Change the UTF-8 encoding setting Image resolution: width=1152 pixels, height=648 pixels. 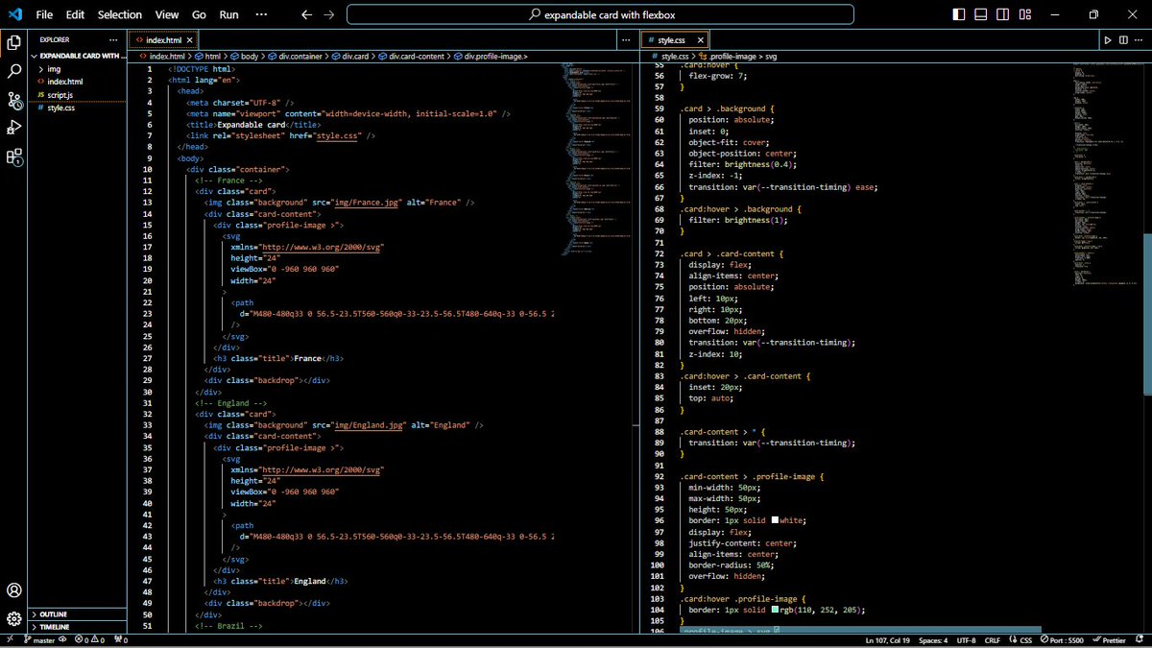(965, 640)
